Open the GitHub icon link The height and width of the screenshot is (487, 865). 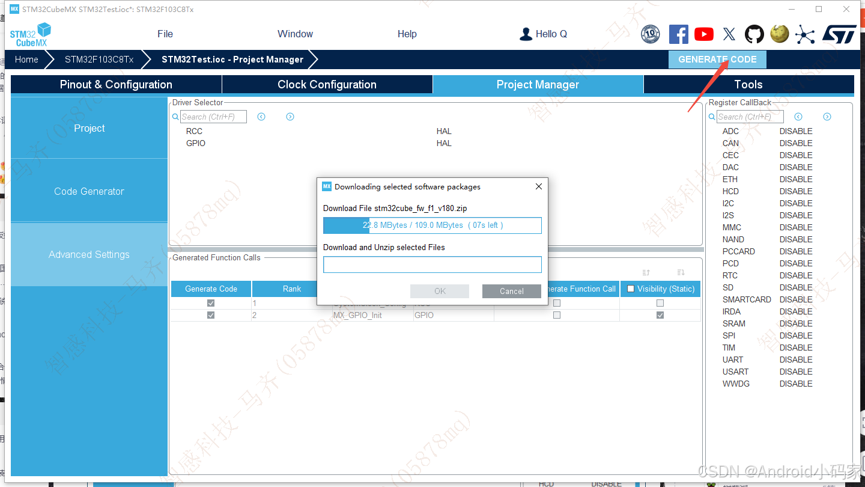754,34
